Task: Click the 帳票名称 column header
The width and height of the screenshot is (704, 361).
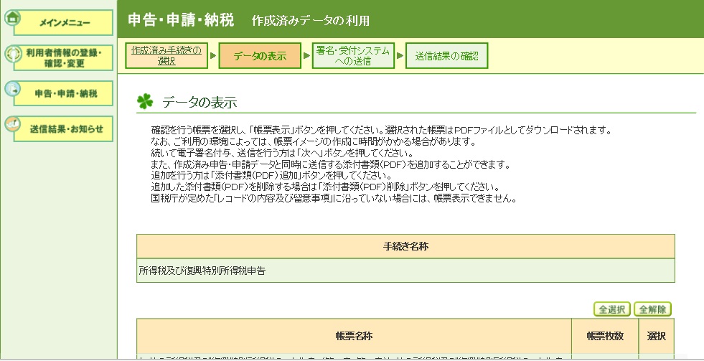Action: click(x=354, y=336)
